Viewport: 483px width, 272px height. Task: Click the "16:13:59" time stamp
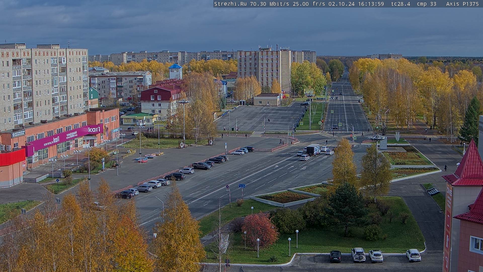click(x=371, y=4)
